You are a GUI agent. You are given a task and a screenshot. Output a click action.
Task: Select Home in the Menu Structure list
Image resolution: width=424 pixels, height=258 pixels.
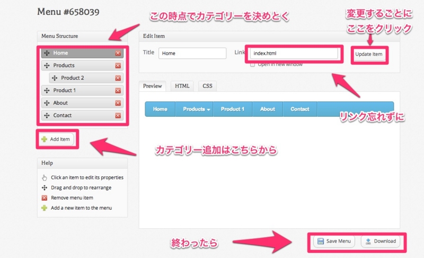tap(82, 53)
